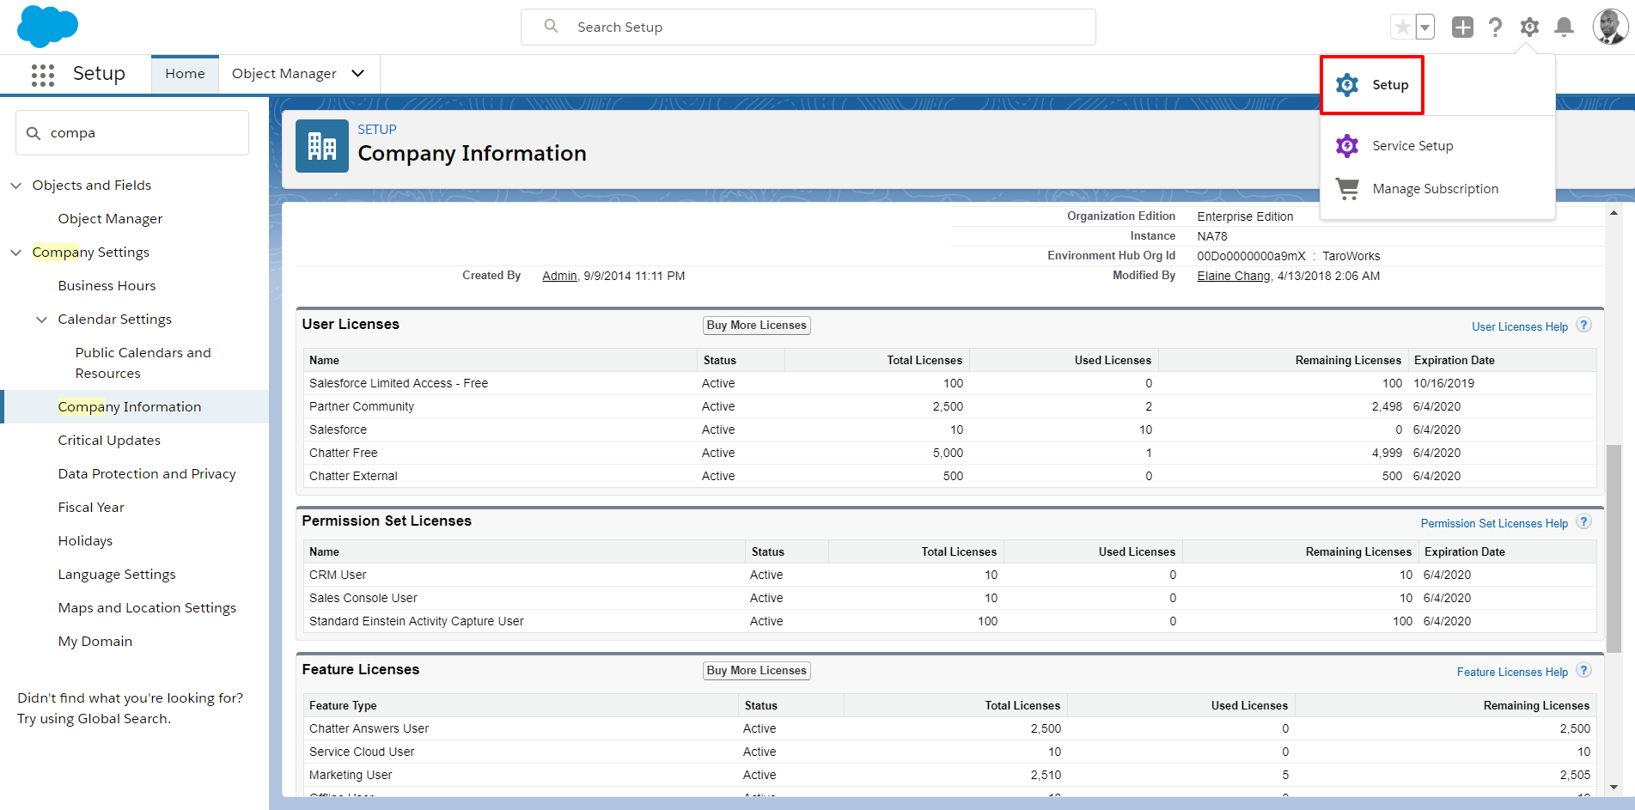Image resolution: width=1635 pixels, height=810 pixels.
Task: Click the Company Information building icon
Action: coord(322,146)
